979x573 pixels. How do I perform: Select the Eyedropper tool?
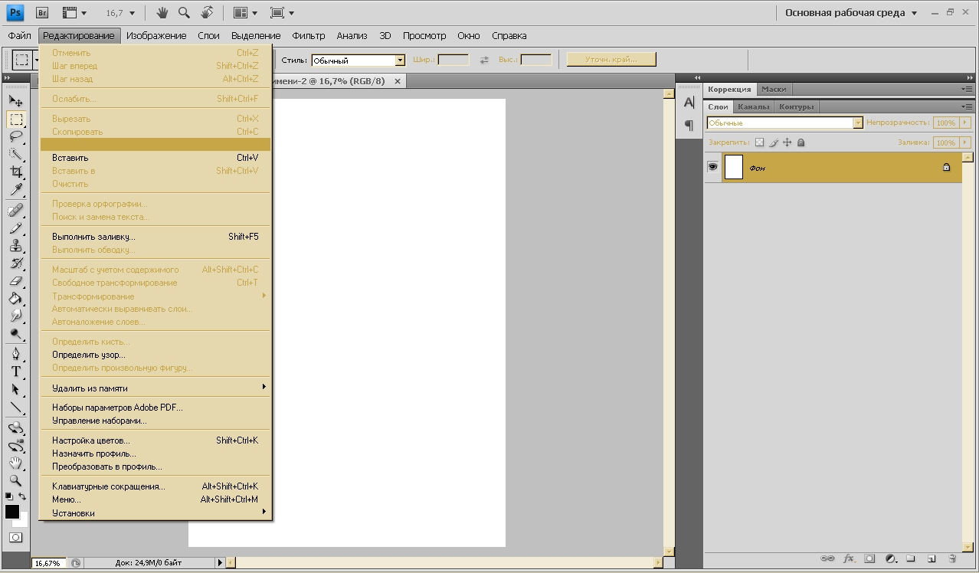click(15, 190)
